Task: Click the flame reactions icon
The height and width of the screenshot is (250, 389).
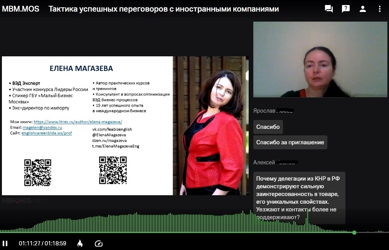Action: [80, 243]
